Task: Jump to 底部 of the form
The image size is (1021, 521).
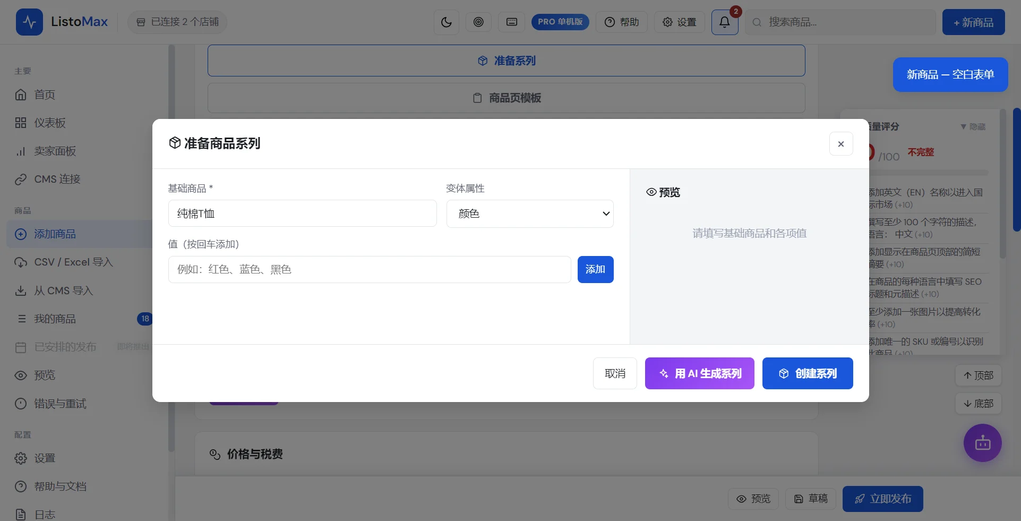Action: [979, 404]
